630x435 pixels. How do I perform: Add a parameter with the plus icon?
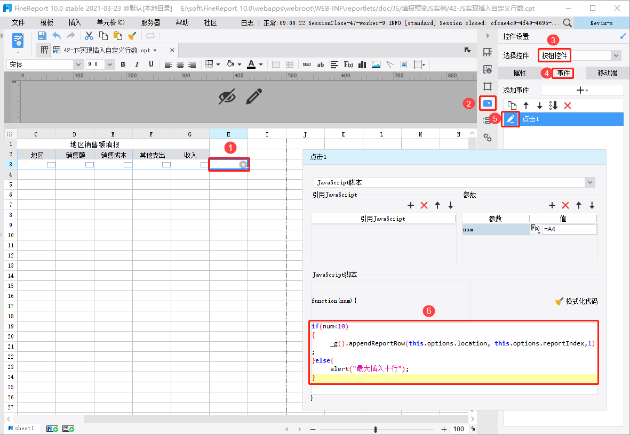(x=552, y=205)
